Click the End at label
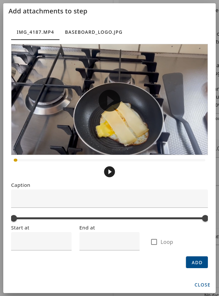This screenshot has width=219, height=296. click(x=87, y=228)
